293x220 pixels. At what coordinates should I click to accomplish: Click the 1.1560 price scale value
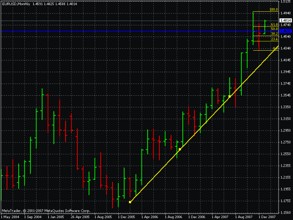tap(285, 212)
